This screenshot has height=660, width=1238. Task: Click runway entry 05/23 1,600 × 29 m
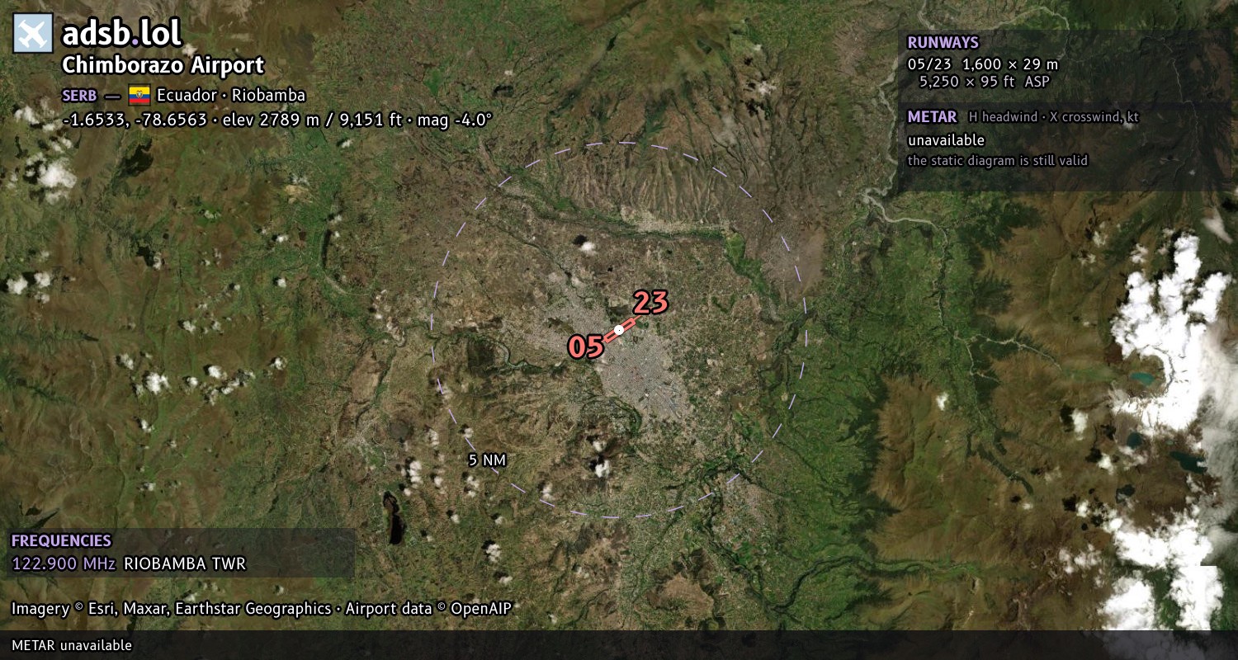[982, 64]
